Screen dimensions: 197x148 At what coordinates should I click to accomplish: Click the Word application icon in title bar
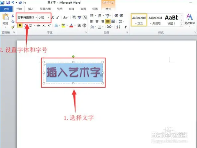[x=2, y=3]
